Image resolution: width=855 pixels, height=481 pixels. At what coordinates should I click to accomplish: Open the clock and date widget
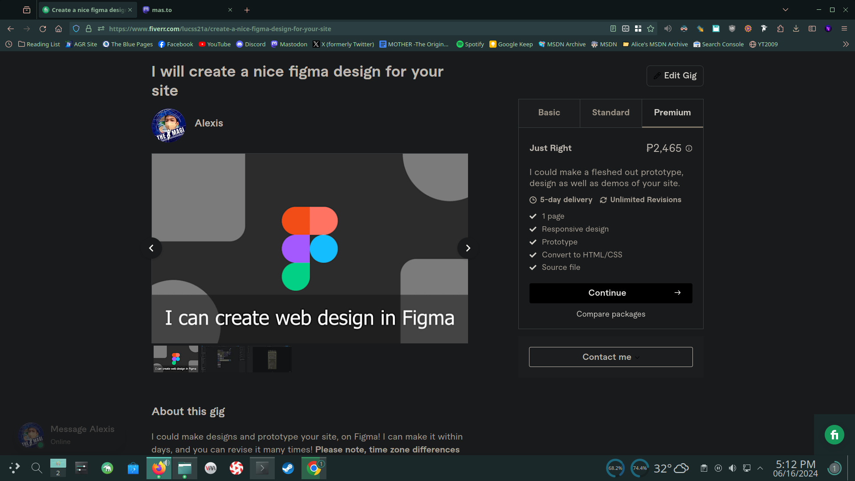795,469
